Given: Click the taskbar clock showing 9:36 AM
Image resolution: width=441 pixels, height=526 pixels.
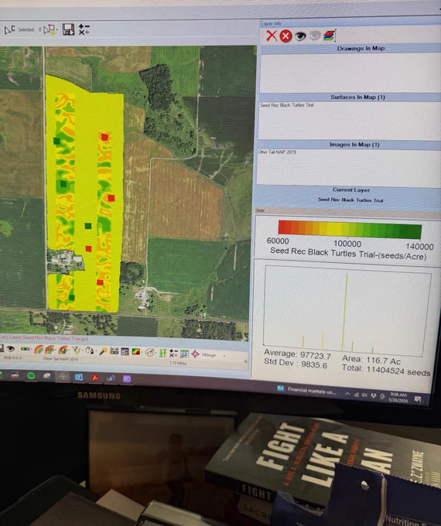Looking at the screenshot, I should tap(398, 398).
